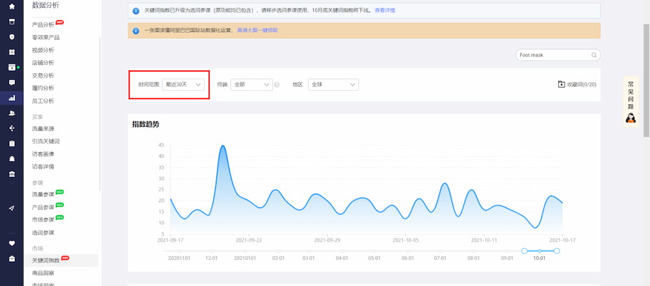Open 流量来源 in the side menu
This screenshot has height=286, width=650.
(43, 129)
